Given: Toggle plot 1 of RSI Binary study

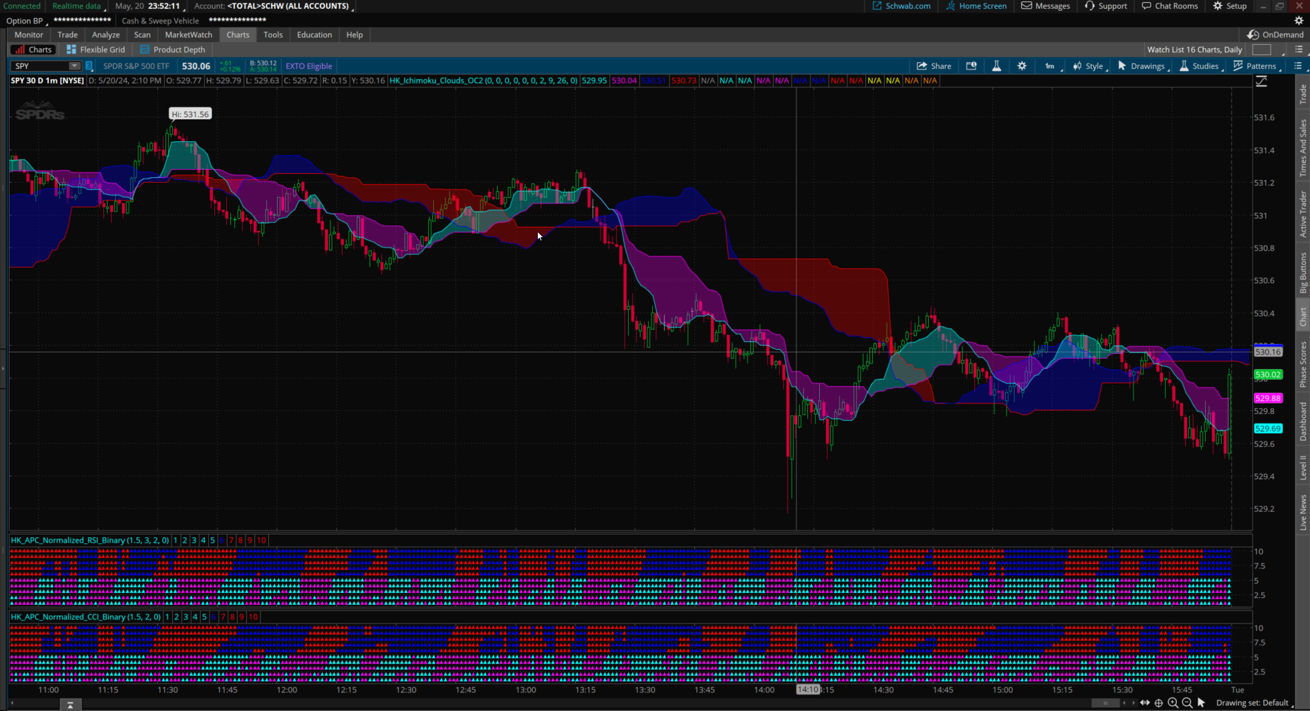Looking at the screenshot, I should tap(175, 541).
